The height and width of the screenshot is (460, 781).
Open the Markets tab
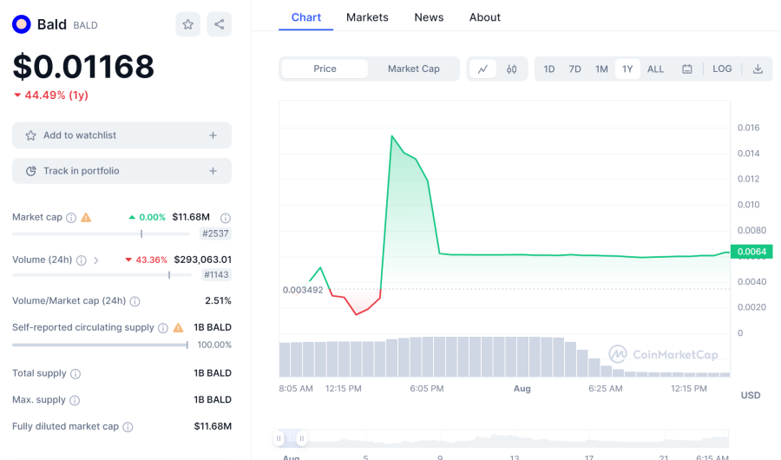click(x=367, y=17)
